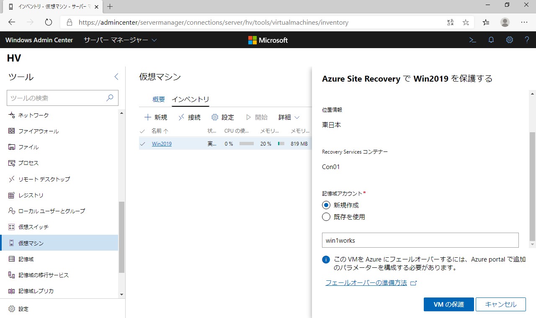
Task: Open 設定 at bottom of sidebar
Action: click(18, 309)
